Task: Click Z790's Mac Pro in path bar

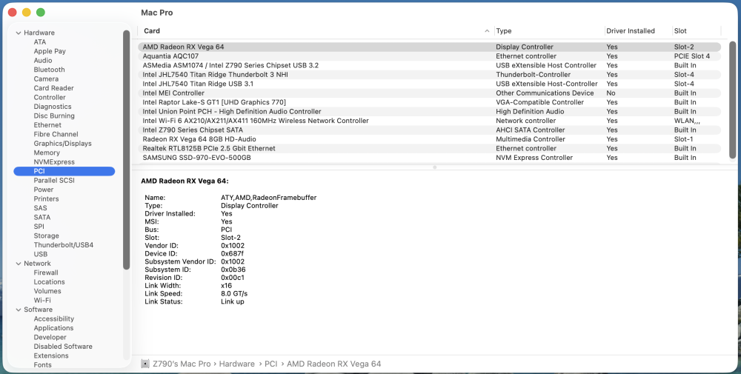Action: tap(182, 364)
